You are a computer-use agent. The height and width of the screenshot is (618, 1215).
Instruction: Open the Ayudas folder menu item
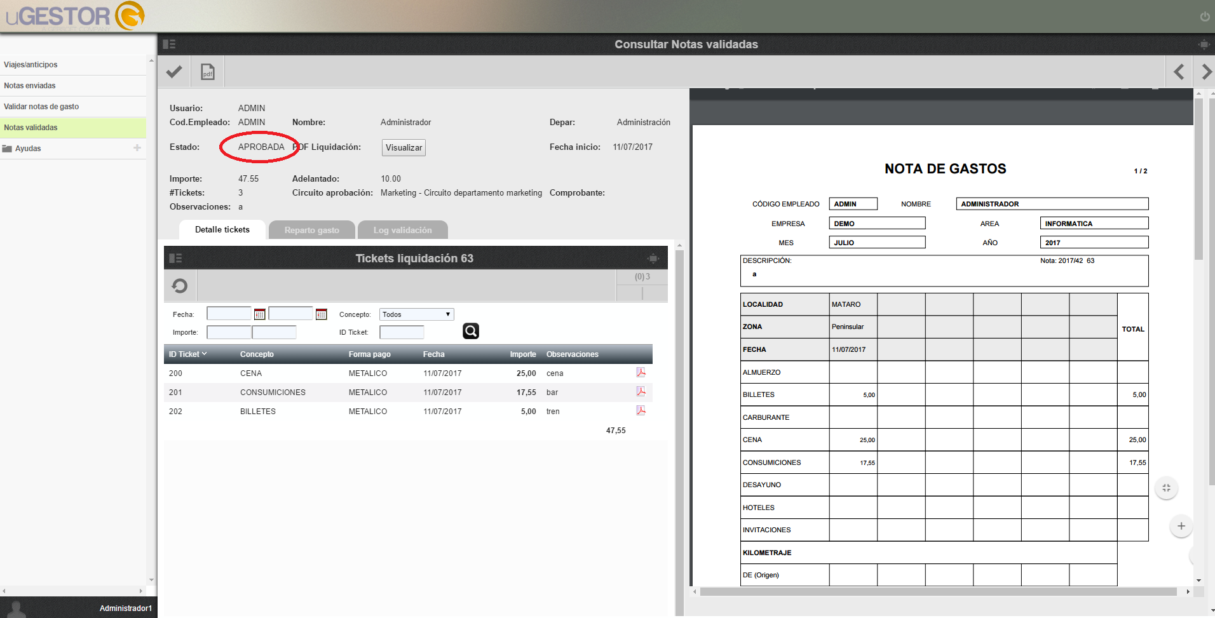(73, 149)
